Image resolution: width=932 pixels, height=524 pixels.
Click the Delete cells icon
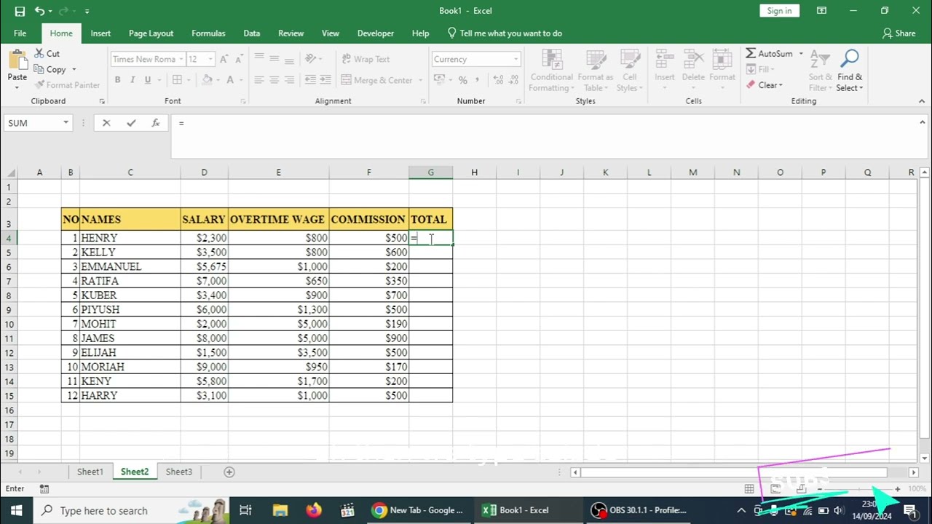point(693,61)
